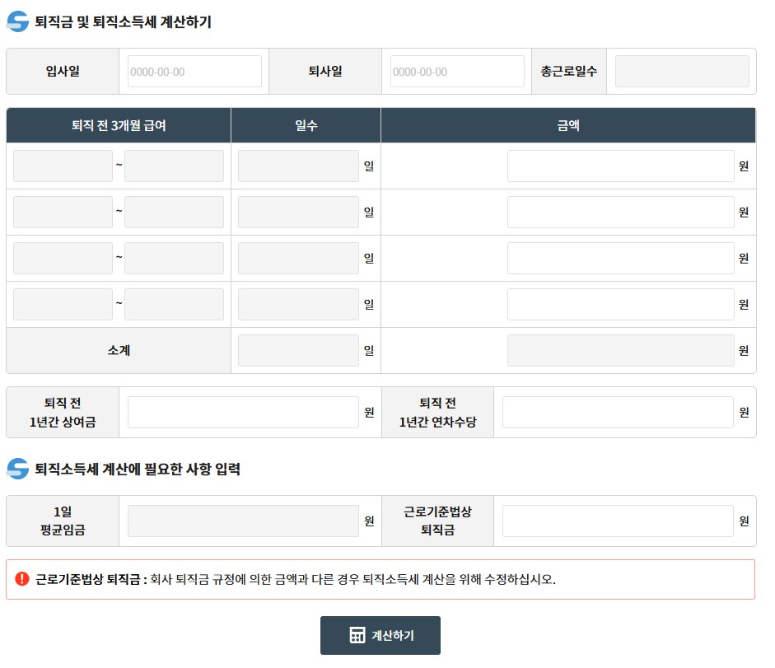
Task: Click the 퇴직금 및 퇴직소득세 계산하기 heading
Action: coord(123,21)
